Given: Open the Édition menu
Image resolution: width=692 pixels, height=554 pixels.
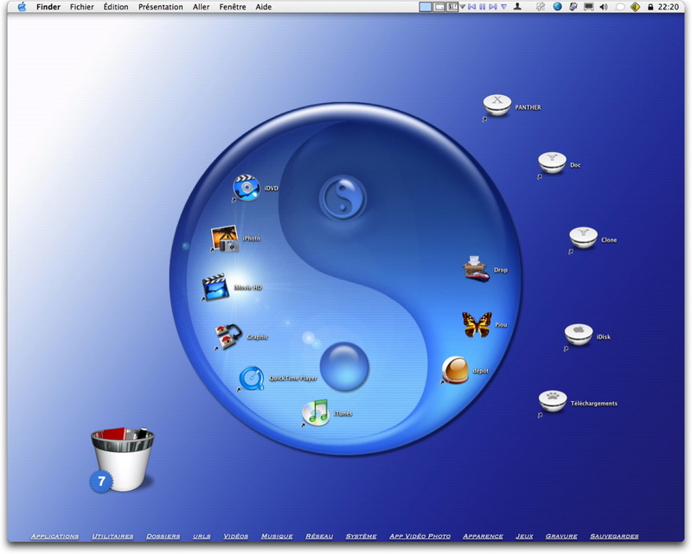Looking at the screenshot, I should [116, 7].
